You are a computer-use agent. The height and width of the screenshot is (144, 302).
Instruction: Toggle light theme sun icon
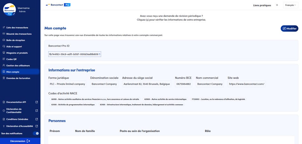click(x=277, y=5)
